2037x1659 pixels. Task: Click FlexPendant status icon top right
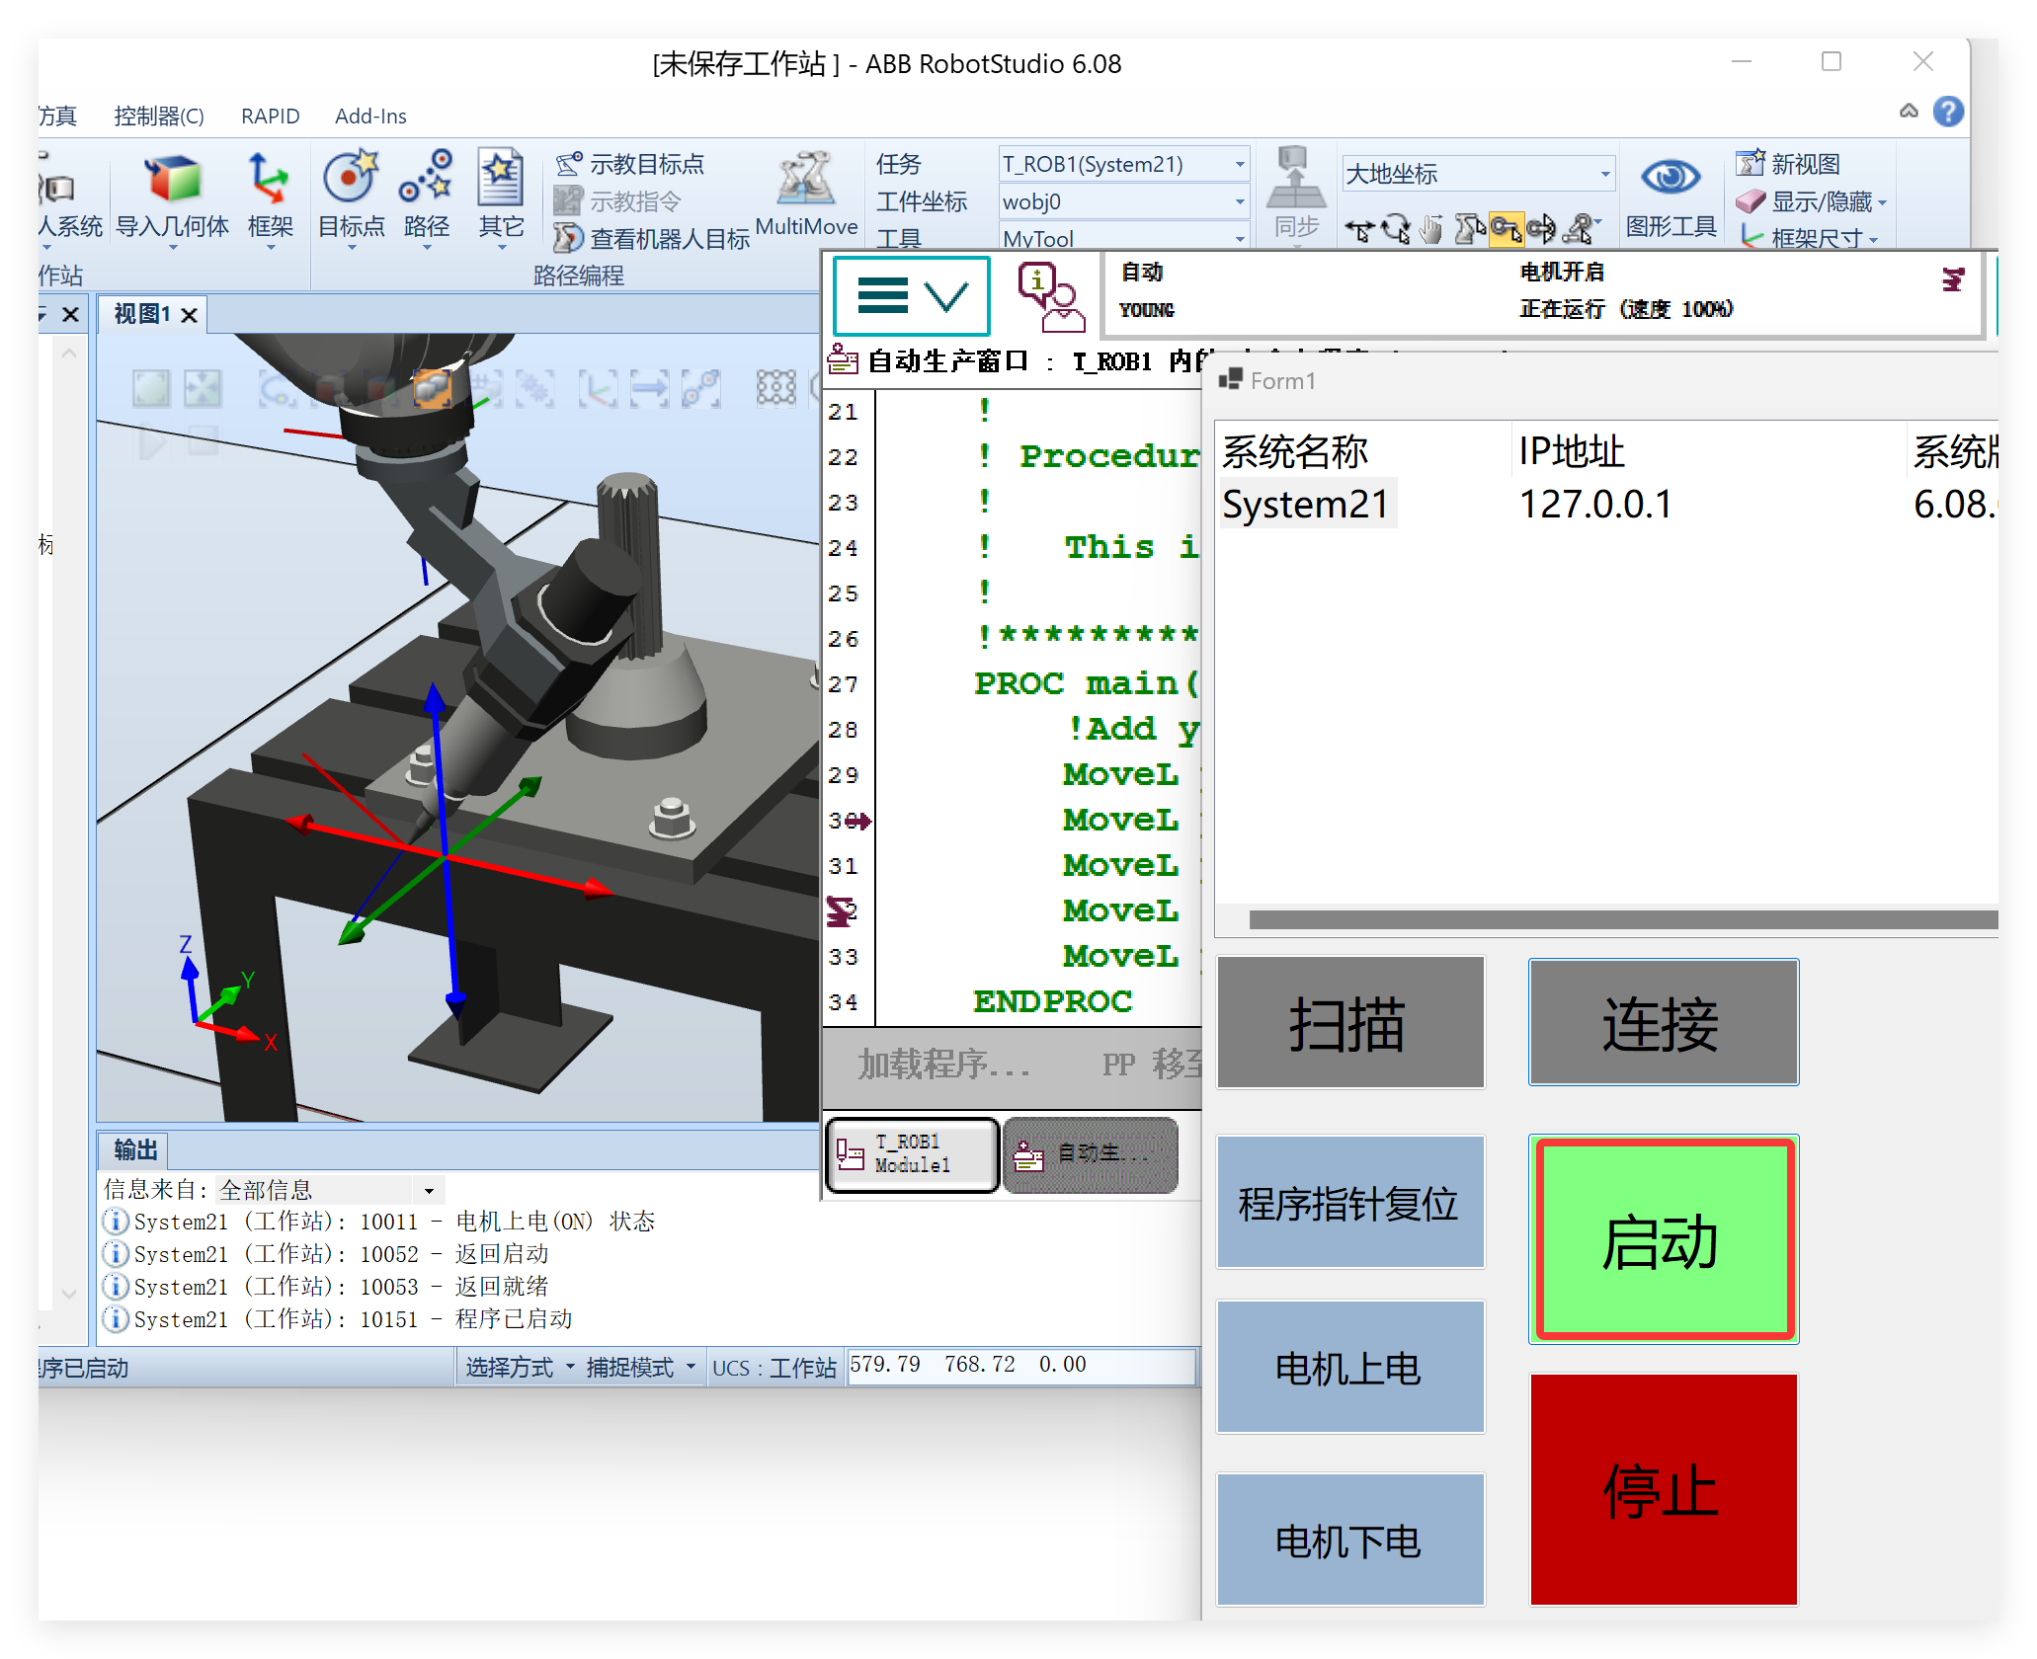[x=1952, y=279]
